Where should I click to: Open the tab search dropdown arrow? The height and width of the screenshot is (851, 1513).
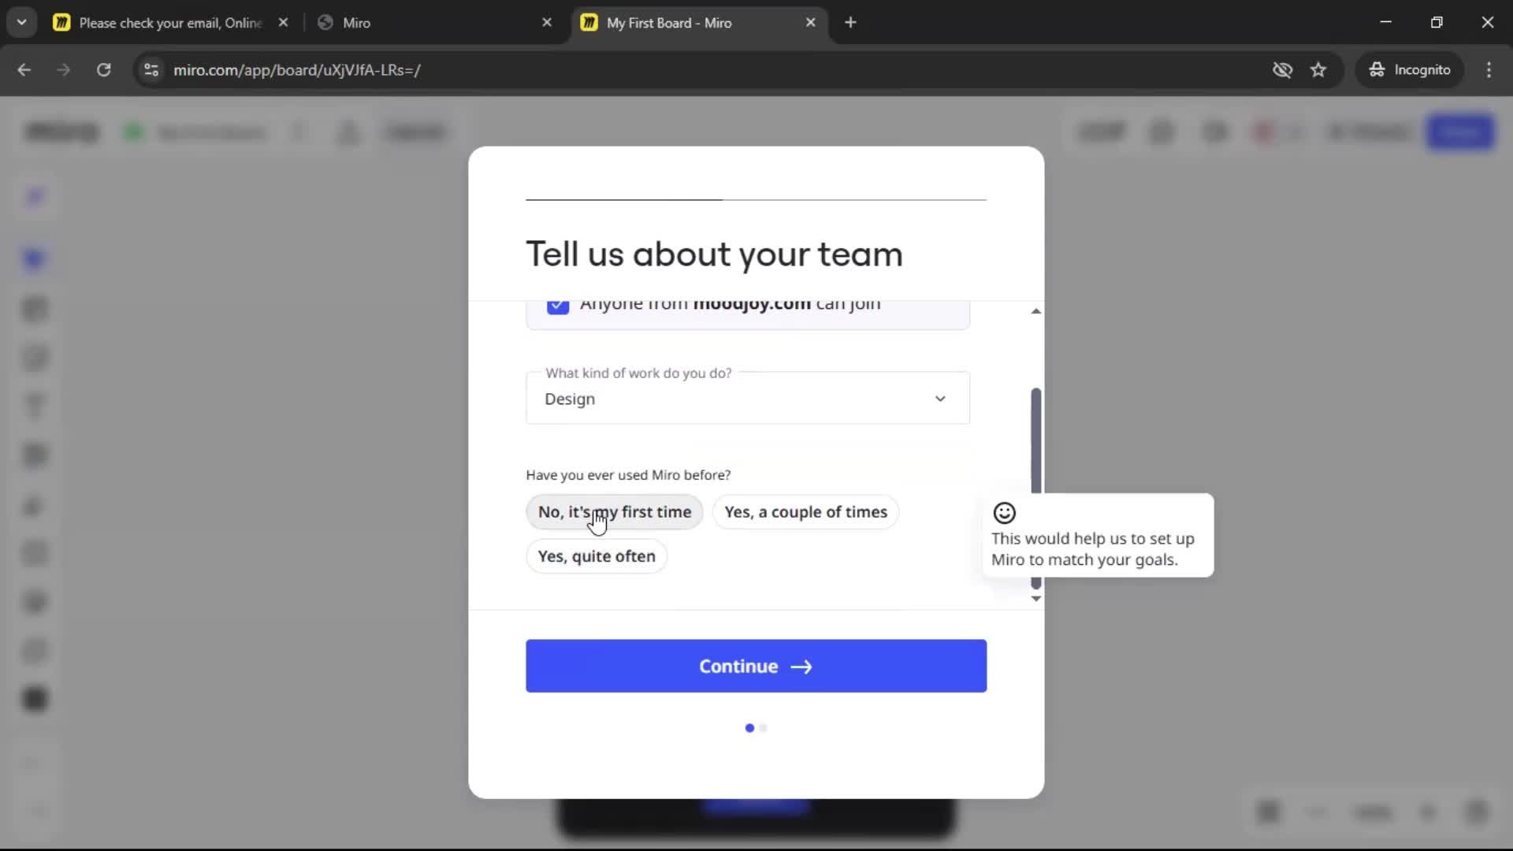(21, 23)
